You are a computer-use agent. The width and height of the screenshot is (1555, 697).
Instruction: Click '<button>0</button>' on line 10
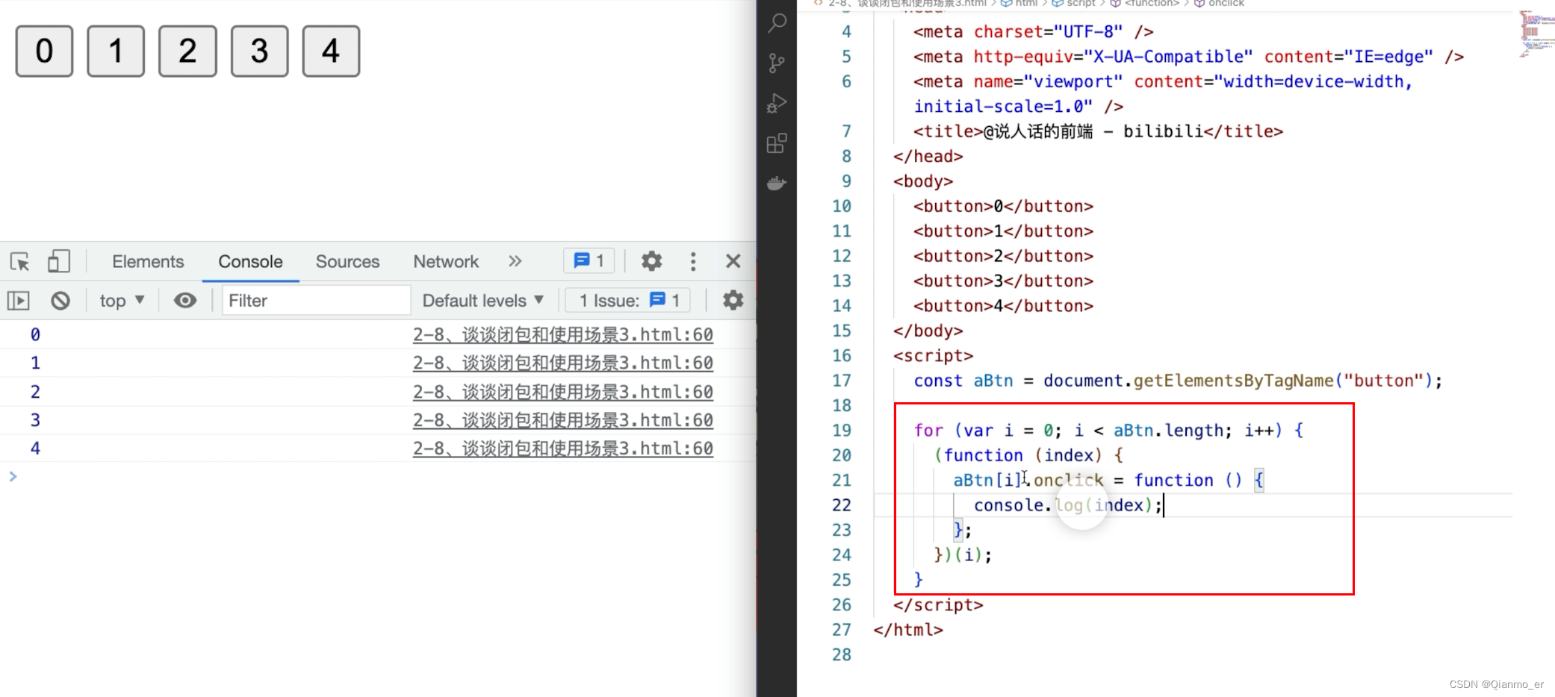coord(1003,206)
